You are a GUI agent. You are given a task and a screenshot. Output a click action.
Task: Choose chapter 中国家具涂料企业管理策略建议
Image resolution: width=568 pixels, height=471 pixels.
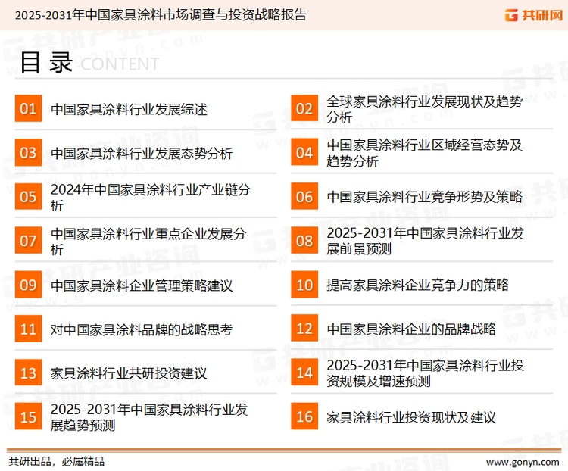(142, 285)
